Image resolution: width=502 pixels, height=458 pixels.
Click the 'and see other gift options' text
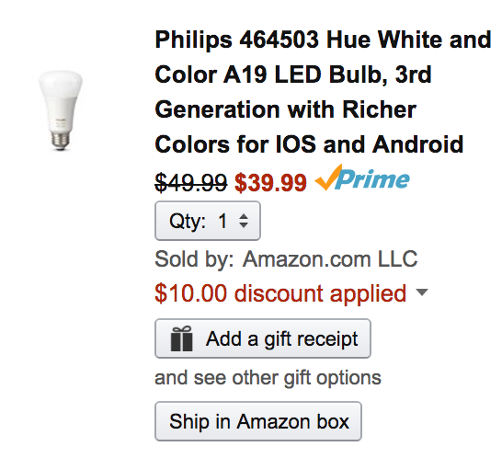pos(268,378)
